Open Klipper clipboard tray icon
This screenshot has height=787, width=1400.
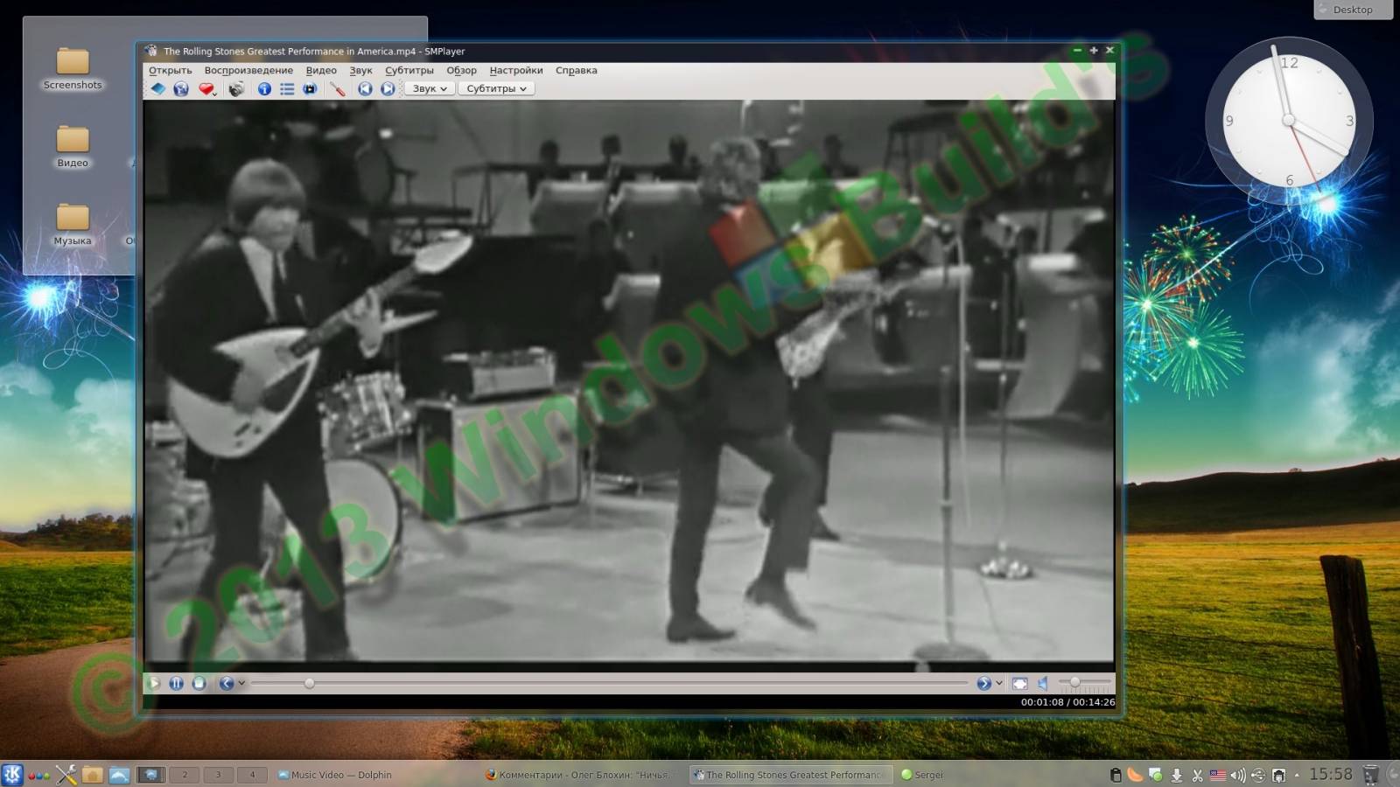(1116, 775)
